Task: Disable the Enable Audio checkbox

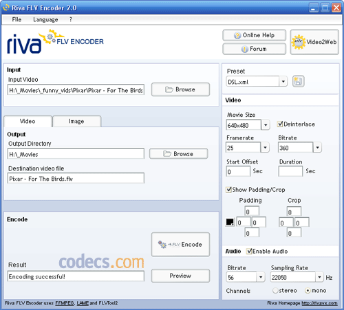Action: (249, 252)
